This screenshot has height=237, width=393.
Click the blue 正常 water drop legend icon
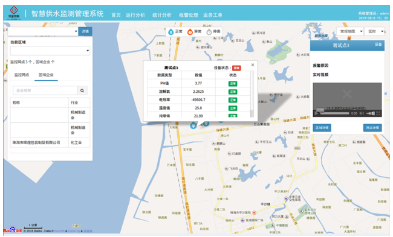click(171, 32)
